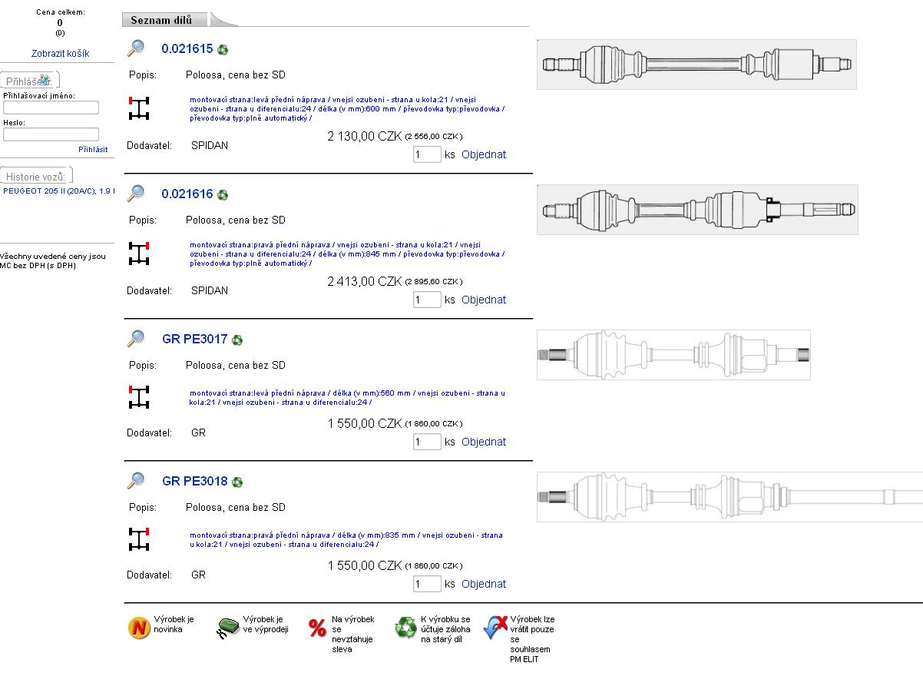Click recycling deposit icon next to 0.021615
923x676 pixels.
[223, 50]
